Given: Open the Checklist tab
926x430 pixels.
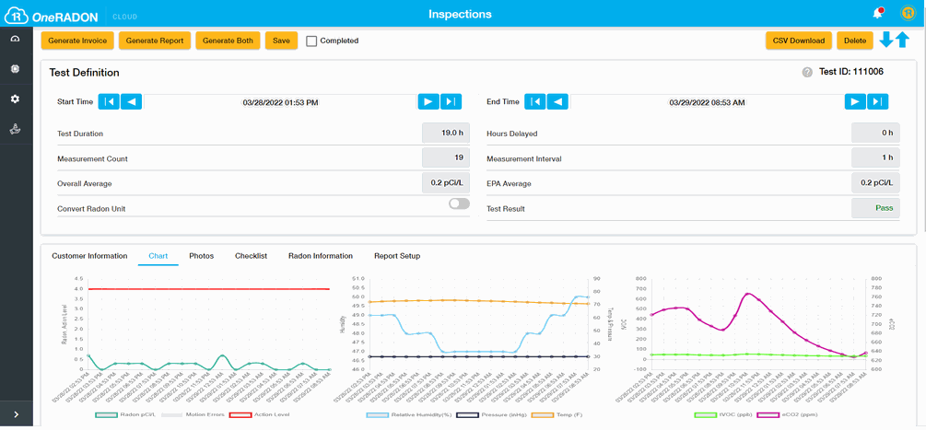Looking at the screenshot, I should click(x=251, y=256).
